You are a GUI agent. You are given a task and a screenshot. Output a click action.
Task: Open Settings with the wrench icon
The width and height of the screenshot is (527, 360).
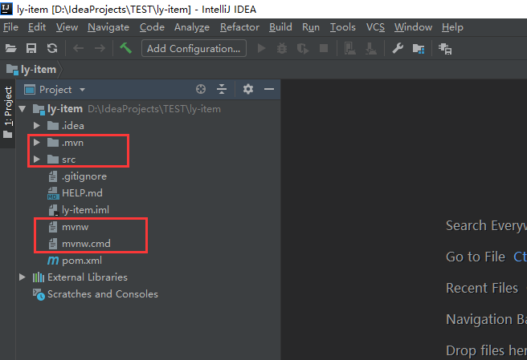[398, 49]
